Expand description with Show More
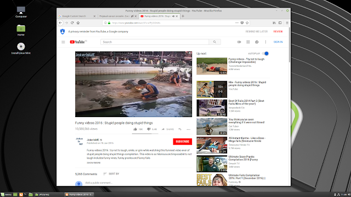The image size is (351, 197). pyautogui.click(x=94, y=163)
